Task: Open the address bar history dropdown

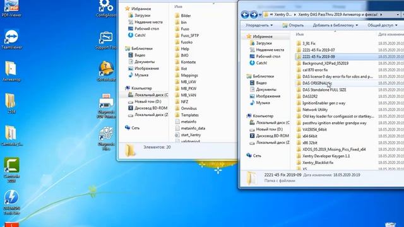Action: (398, 15)
